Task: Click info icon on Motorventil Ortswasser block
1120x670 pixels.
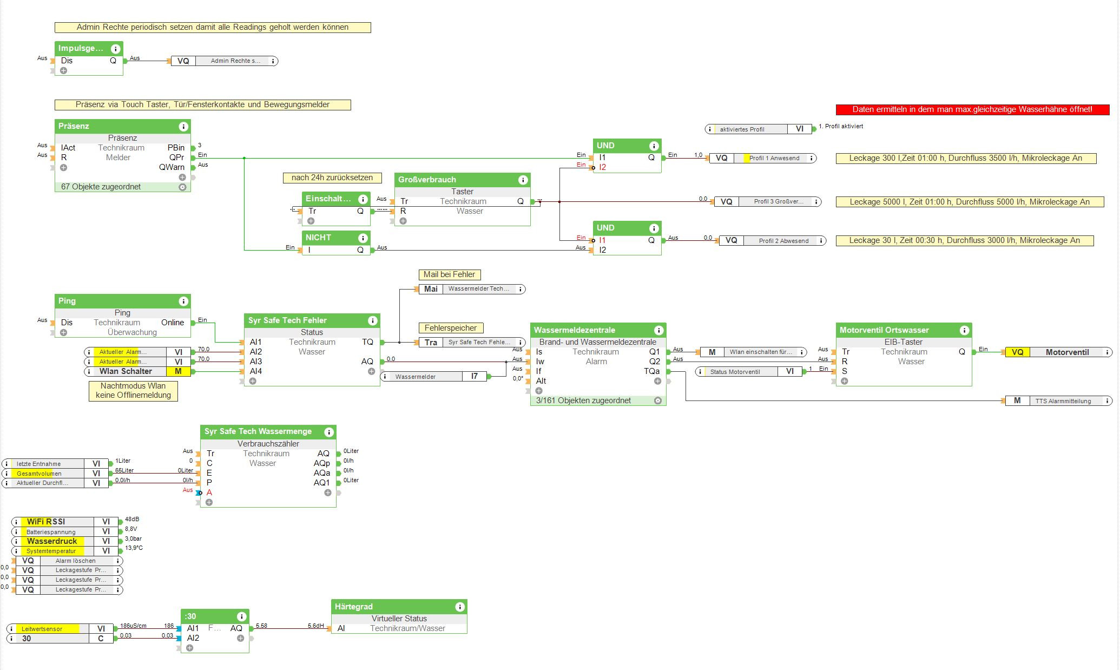Action: pyautogui.click(x=964, y=330)
